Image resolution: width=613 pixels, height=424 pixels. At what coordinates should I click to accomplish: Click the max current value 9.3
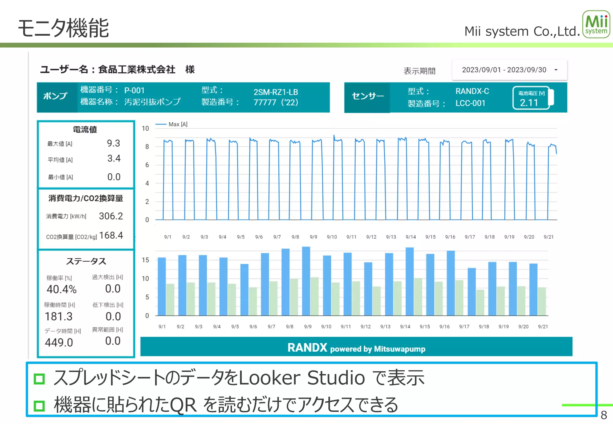coord(113,143)
